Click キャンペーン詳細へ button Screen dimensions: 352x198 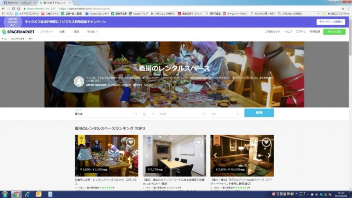click(331, 22)
